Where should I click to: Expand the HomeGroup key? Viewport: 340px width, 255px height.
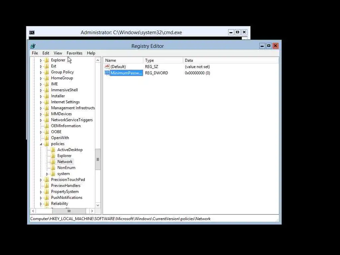coord(41,78)
